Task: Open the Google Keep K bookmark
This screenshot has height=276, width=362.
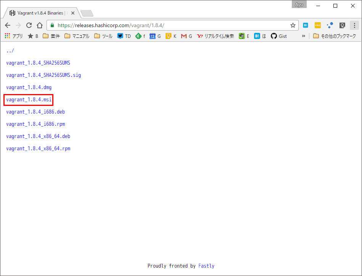Action: click(171, 36)
